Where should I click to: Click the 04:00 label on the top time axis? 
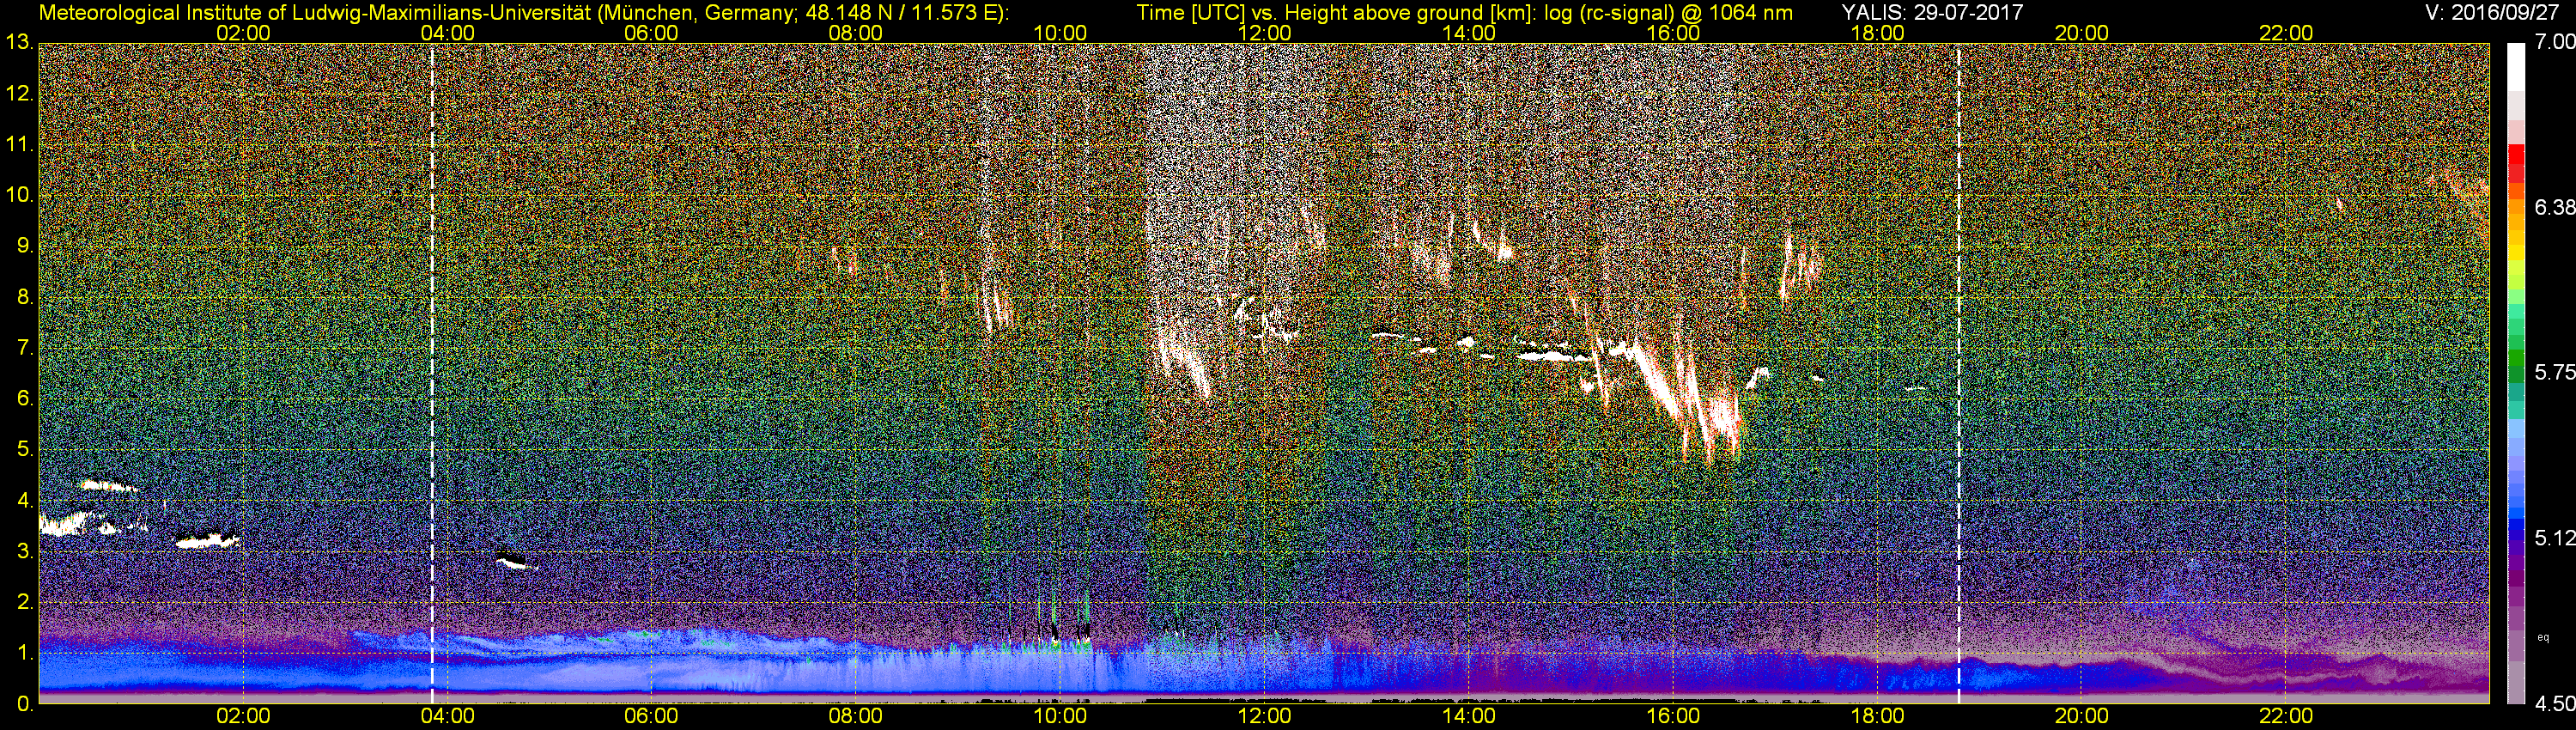(x=447, y=33)
